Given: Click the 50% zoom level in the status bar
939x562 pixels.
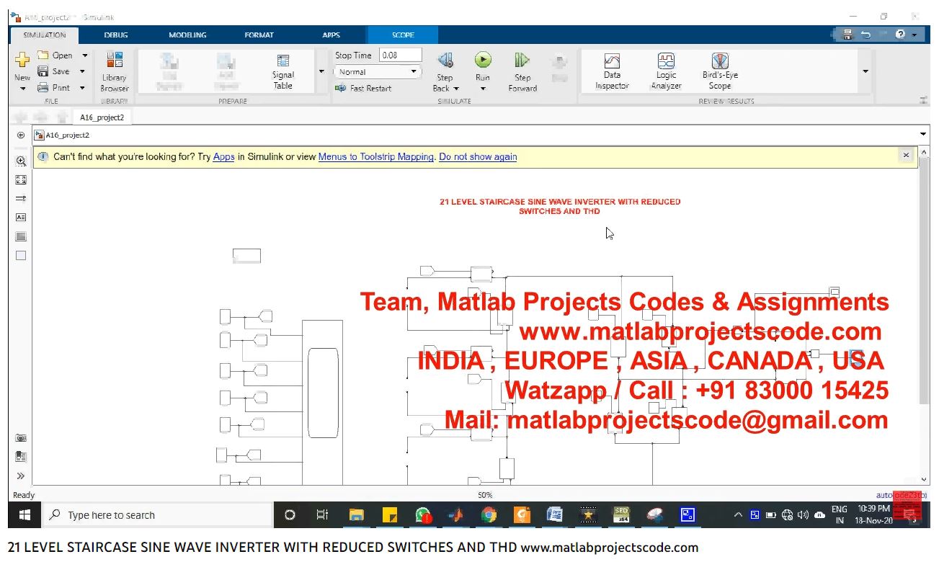Looking at the screenshot, I should [485, 495].
